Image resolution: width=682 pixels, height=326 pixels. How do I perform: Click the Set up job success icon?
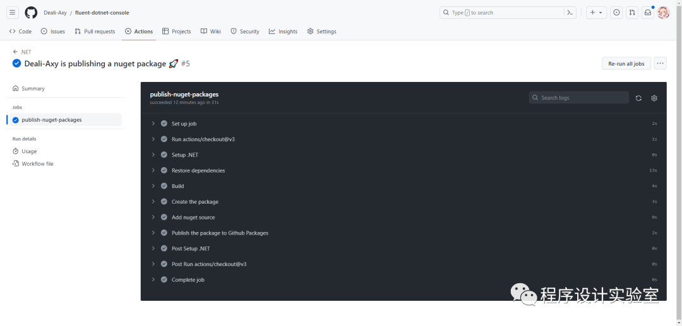point(164,124)
